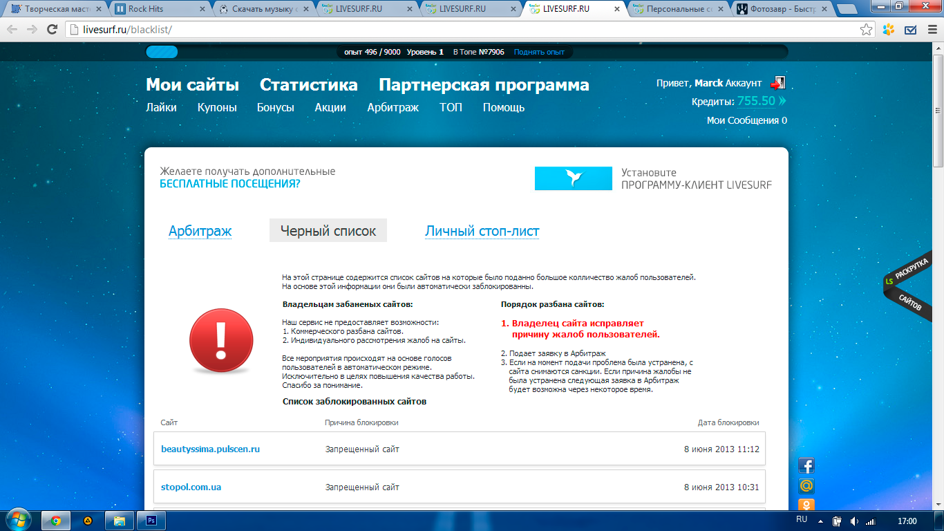Click the Аккаунт link
Screen dimensions: 944x531
pyautogui.click(x=744, y=83)
